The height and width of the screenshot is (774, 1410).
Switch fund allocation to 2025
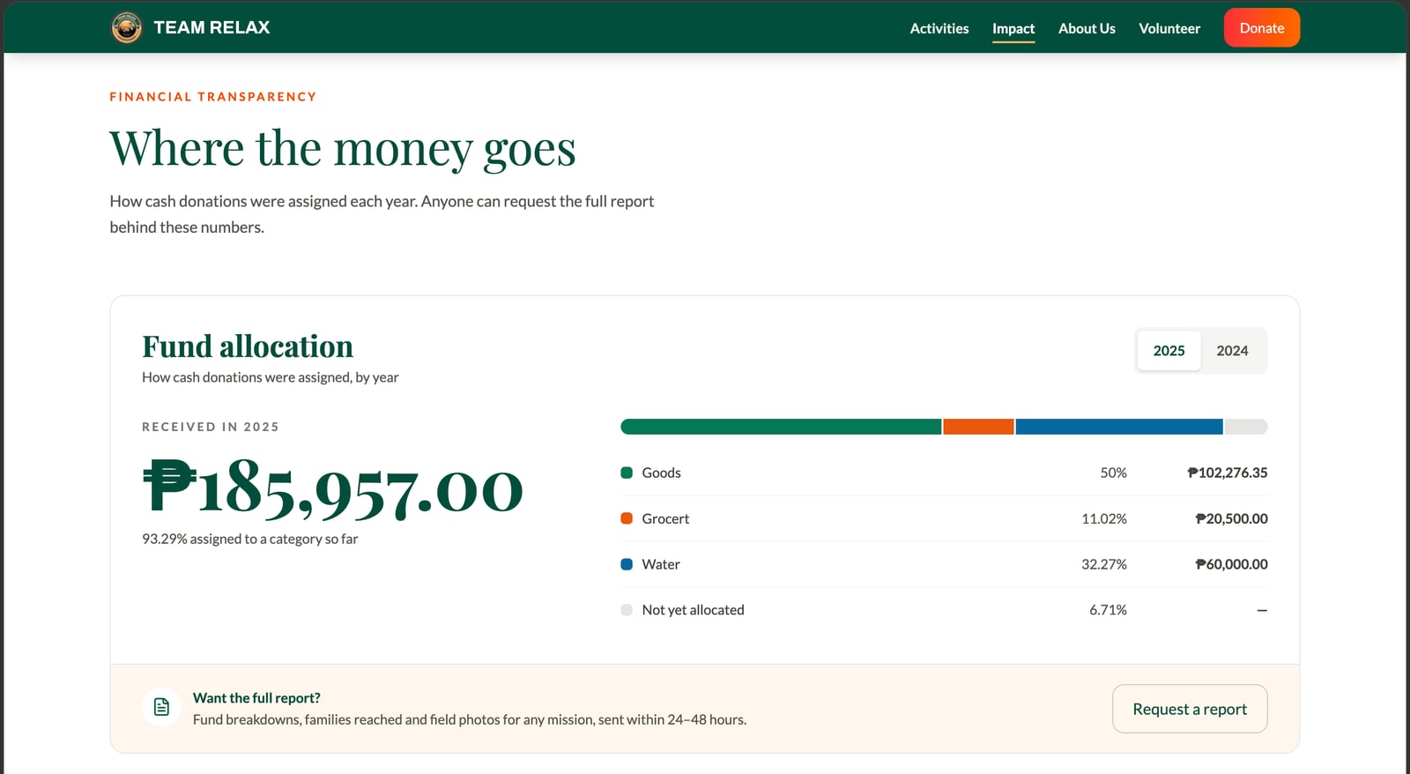[x=1169, y=351]
